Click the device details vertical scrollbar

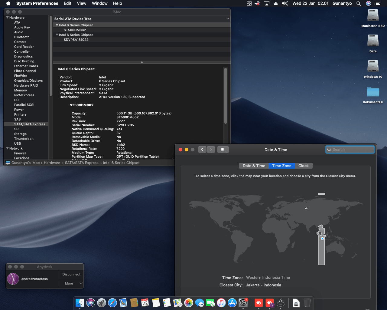pyautogui.click(x=226, y=96)
